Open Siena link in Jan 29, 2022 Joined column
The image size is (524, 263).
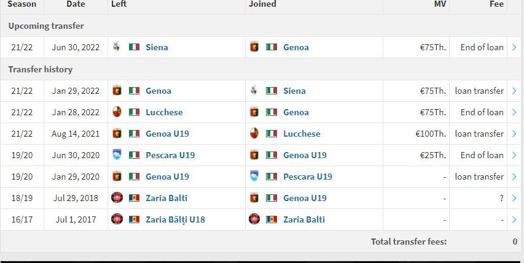pos(294,91)
